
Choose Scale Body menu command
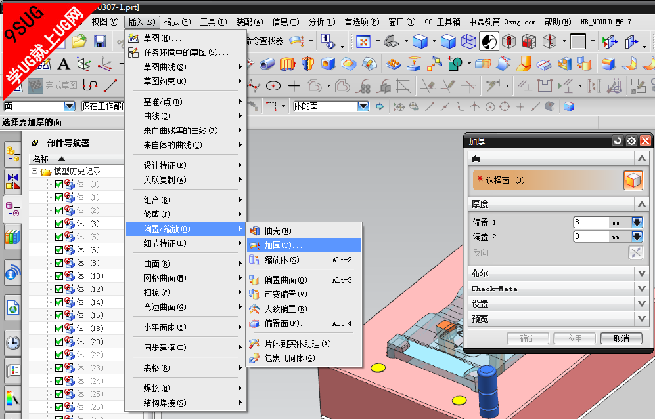[x=304, y=260]
